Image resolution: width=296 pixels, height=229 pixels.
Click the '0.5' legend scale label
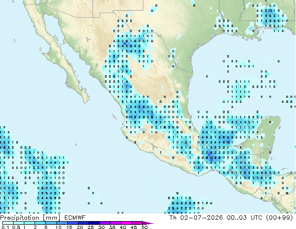pos(16,227)
